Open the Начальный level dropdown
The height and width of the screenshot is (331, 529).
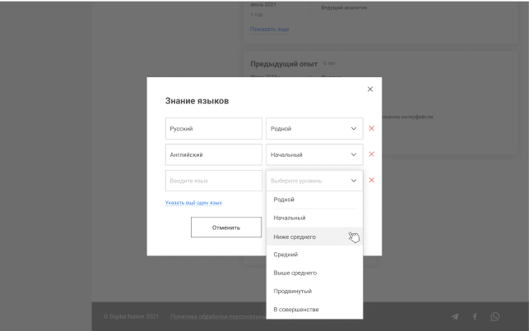point(314,154)
